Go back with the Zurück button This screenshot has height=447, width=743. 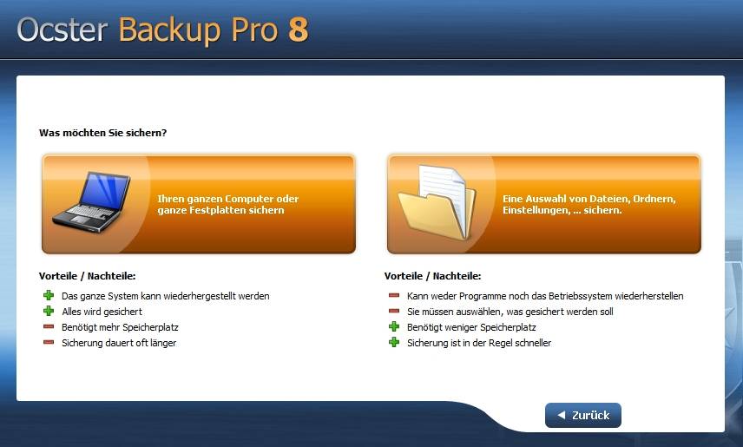(x=582, y=415)
